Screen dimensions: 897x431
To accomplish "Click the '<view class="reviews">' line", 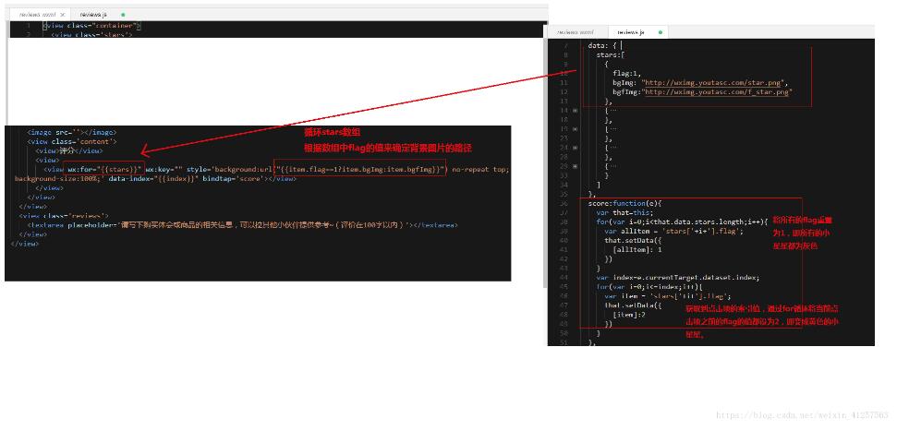I will point(64,216).
